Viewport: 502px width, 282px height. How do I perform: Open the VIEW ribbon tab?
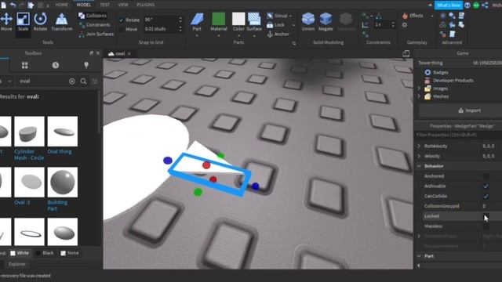123,5
